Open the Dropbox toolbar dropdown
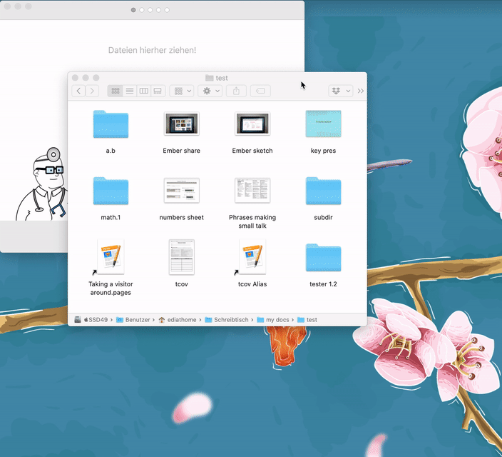Screen dimensions: 502x457 (341, 91)
